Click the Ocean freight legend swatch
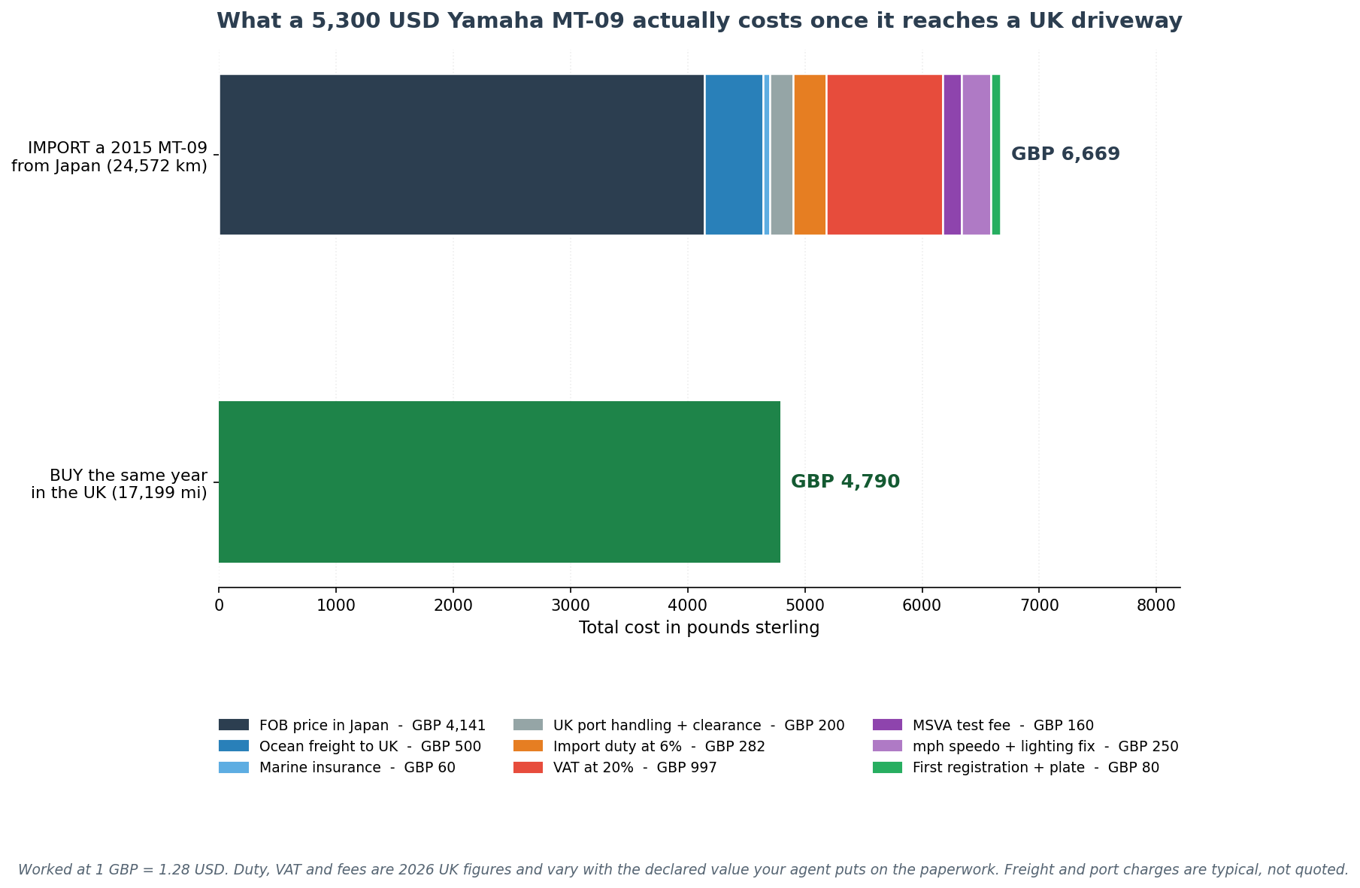 233,746
